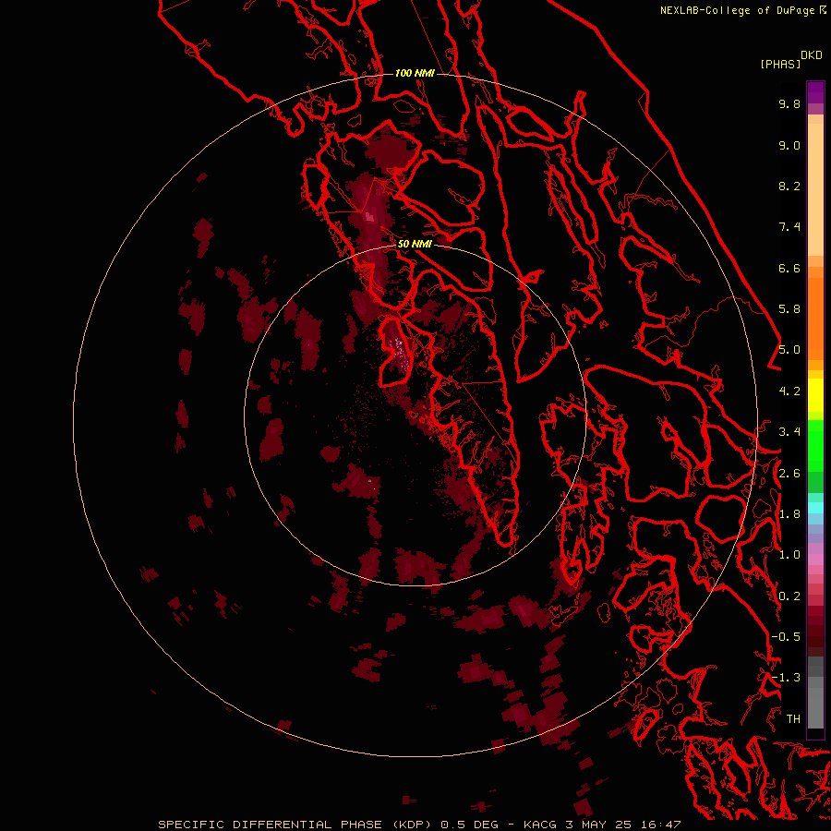Viewport: 831px width, 831px height.
Task: Click the 3 MAY 25 date text
Action: (601, 825)
